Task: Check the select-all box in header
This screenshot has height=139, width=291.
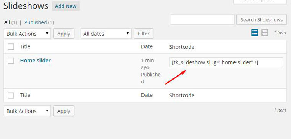Action: coord(11,46)
